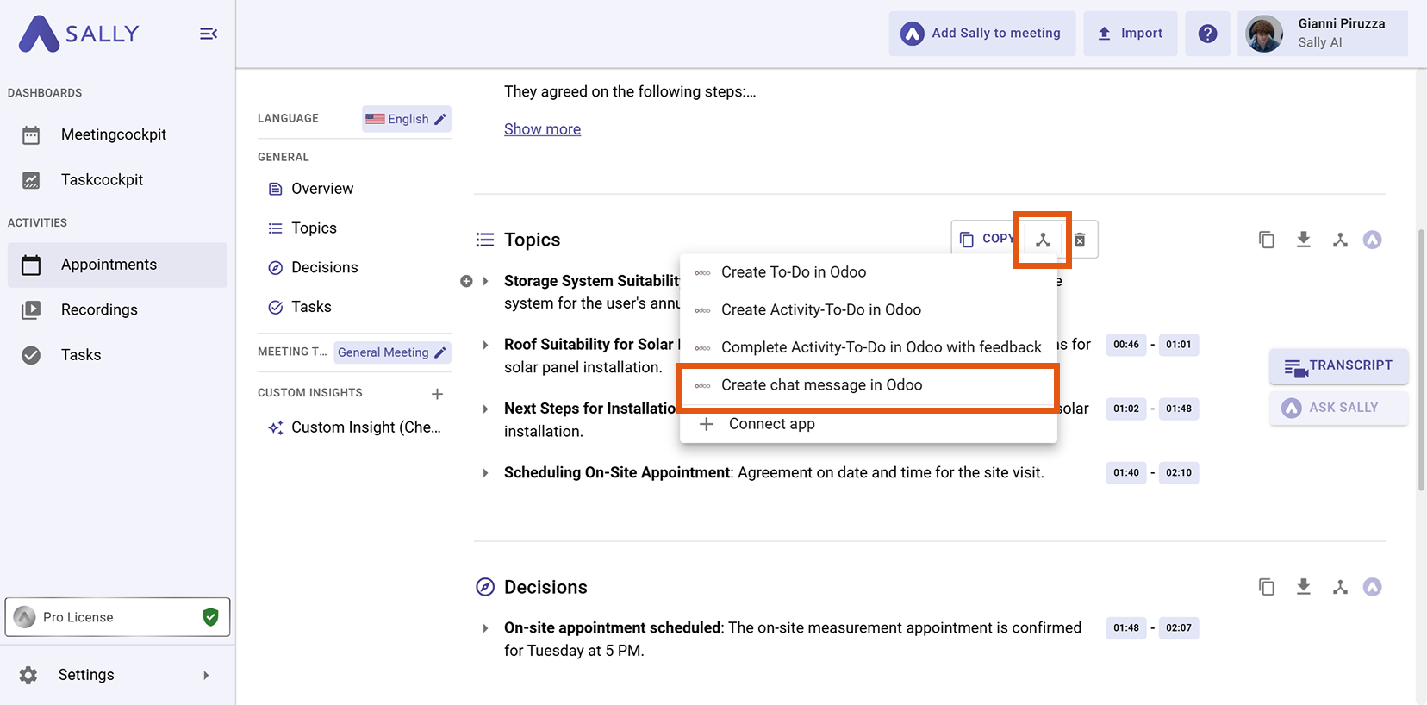Click the delete trash icon in Topics toolbar
This screenshot has width=1427, height=705.
[x=1080, y=240]
